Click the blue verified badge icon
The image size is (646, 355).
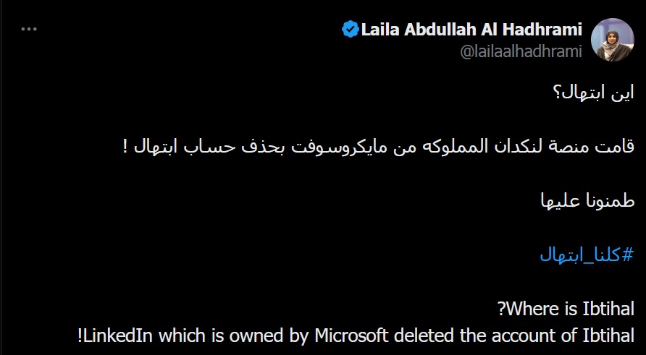pyautogui.click(x=351, y=30)
